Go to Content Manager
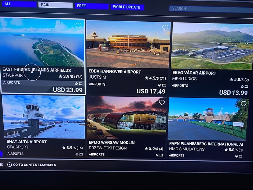Screen dimensions: 253x190 [x=34, y=165]
